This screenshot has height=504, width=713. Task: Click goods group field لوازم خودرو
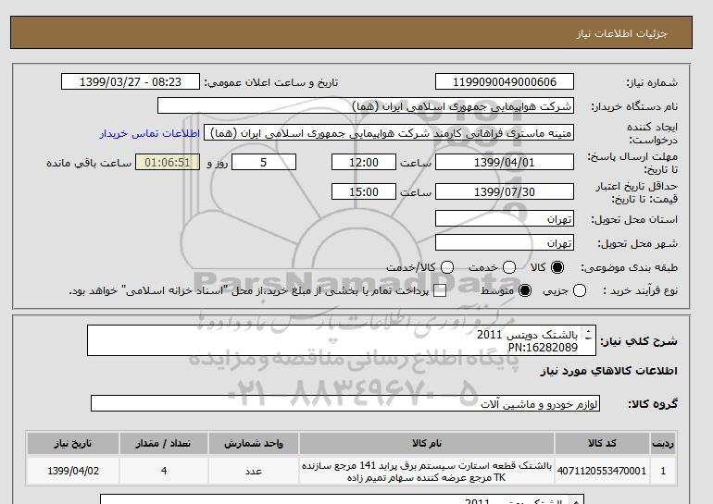tap(345, 403)
